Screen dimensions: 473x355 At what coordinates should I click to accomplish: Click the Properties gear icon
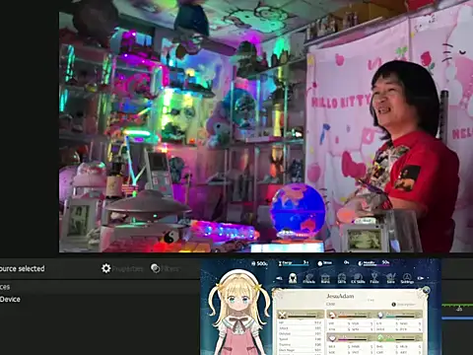pyautogui.click(x=105, y=268)
